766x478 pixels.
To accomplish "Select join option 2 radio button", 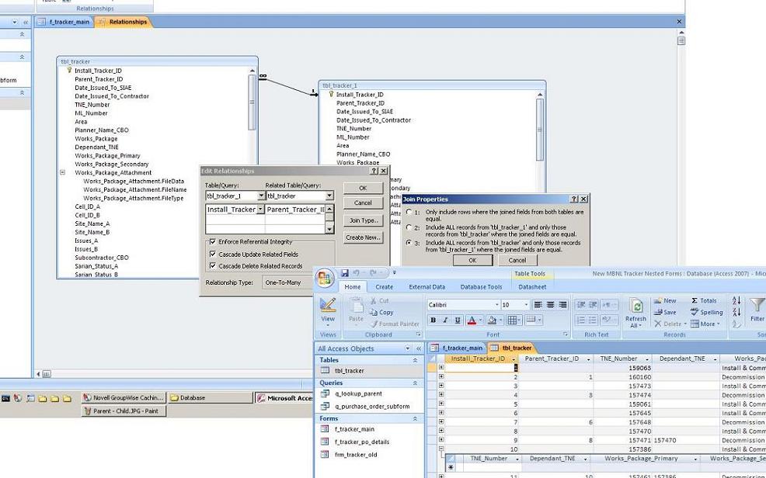I will tap(409, 227).
